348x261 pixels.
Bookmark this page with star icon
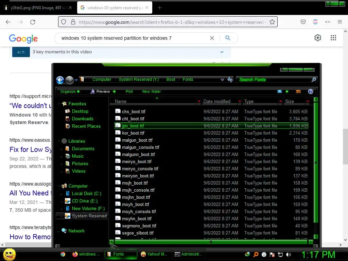pyautogui.click(x=272, y=22)
